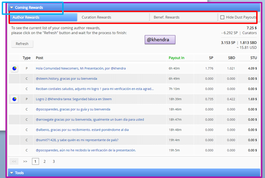The height and width of the screenshot is (178, 265).
Task: Click the SBD column header
Action: (x=231, y=58)
